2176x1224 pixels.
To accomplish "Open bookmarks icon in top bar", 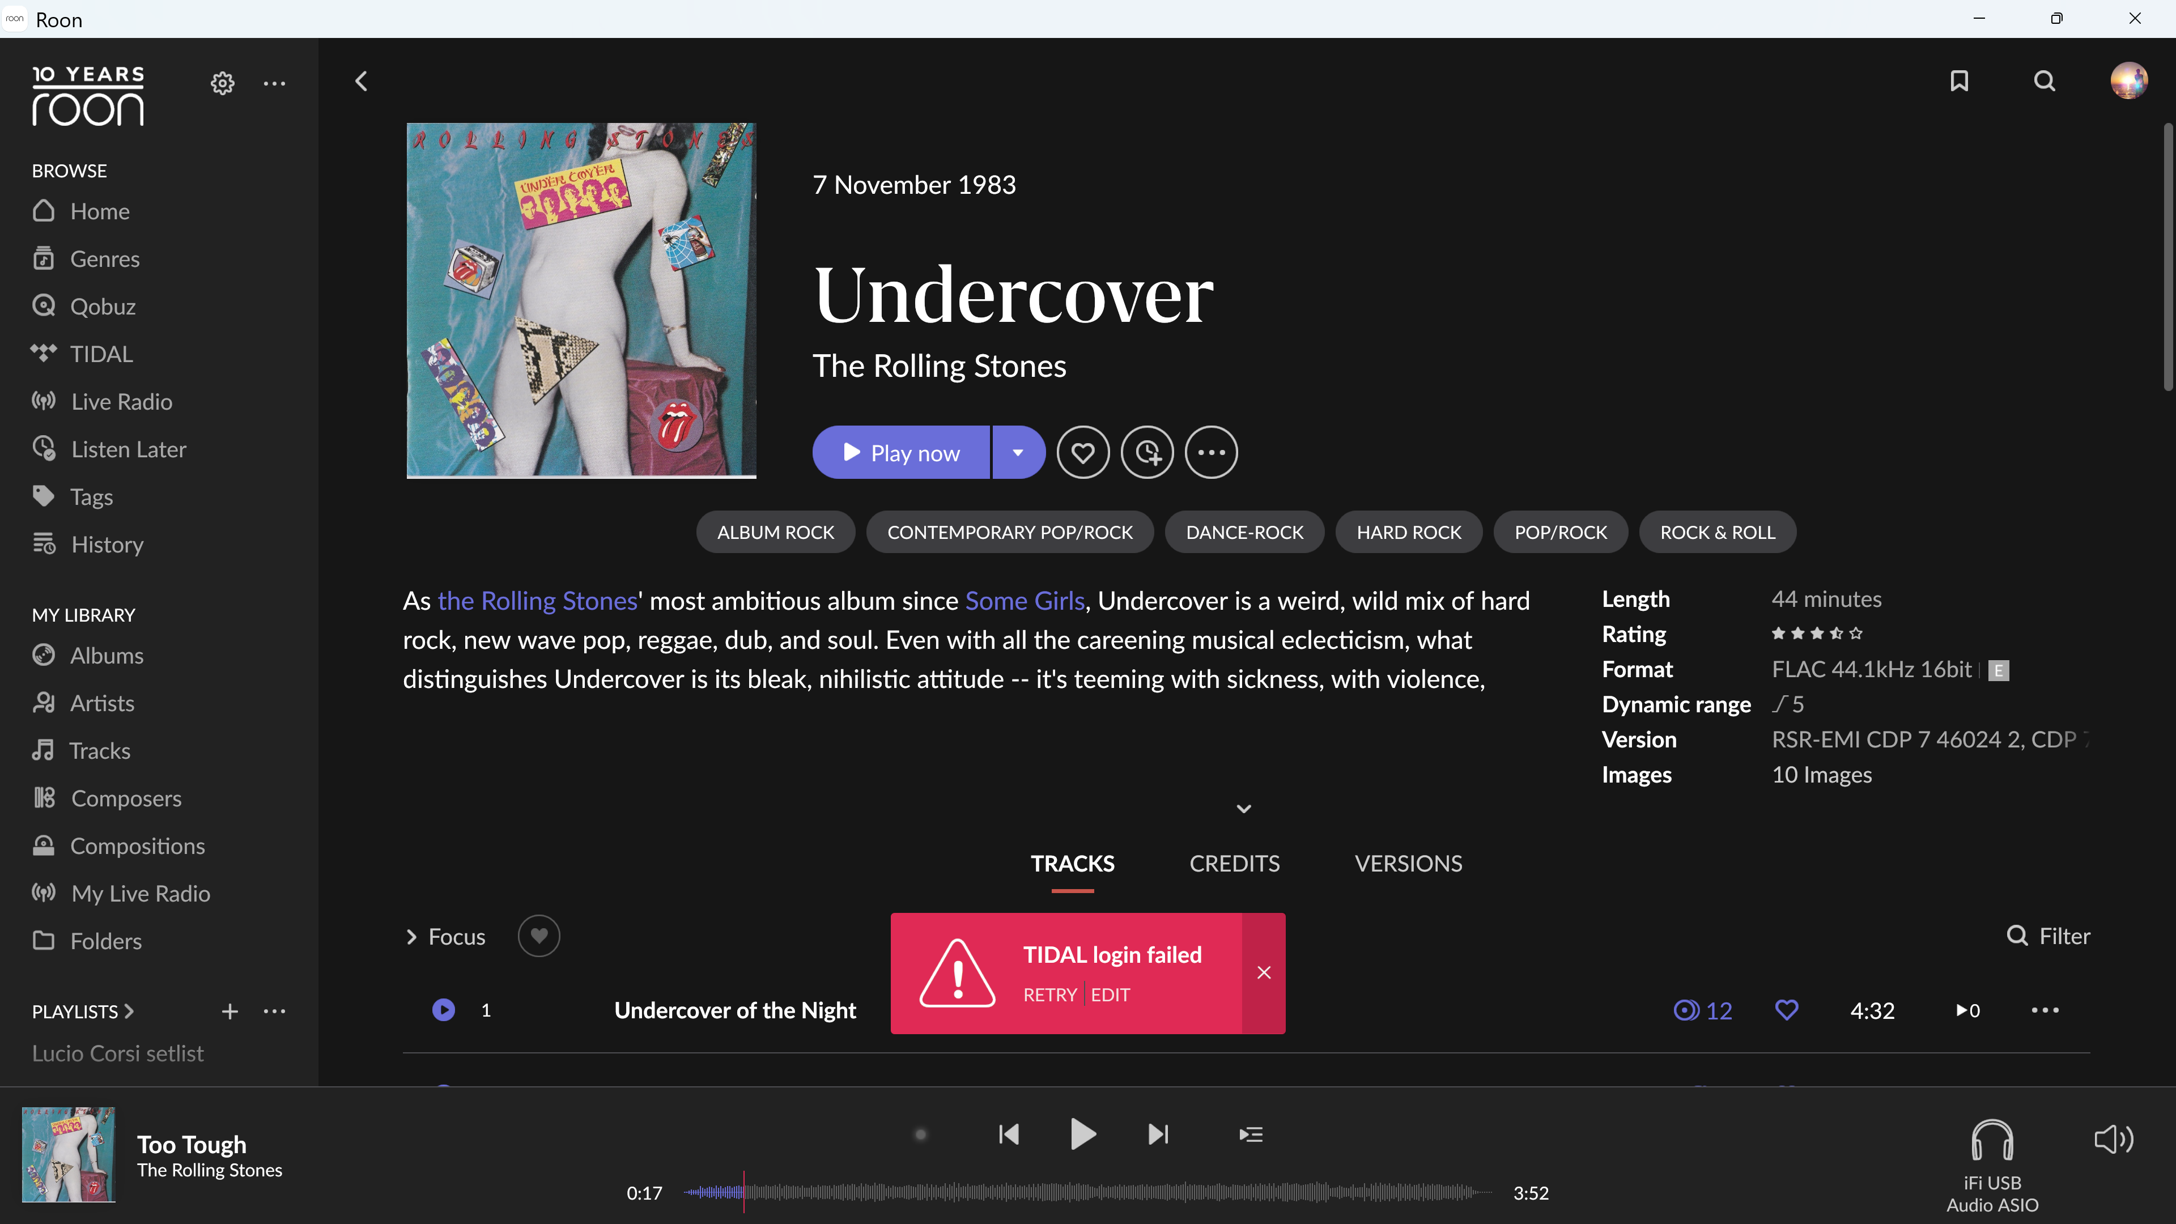I will point(1960,81).
